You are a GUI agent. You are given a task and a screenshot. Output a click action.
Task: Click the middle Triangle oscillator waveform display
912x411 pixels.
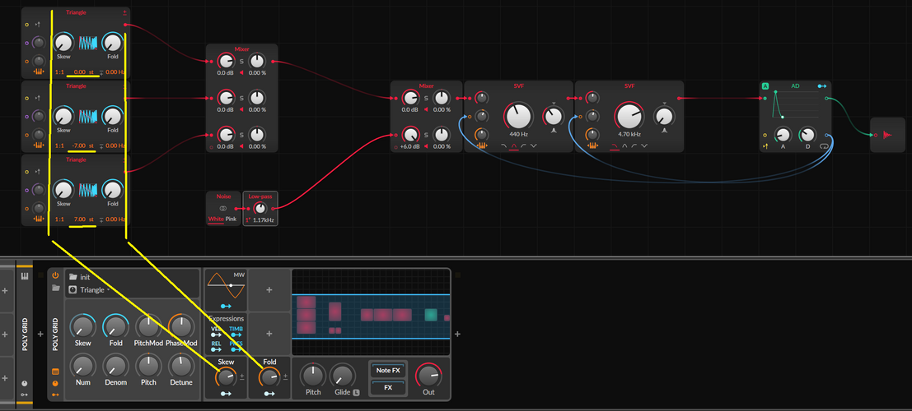[x=88, y=116]
